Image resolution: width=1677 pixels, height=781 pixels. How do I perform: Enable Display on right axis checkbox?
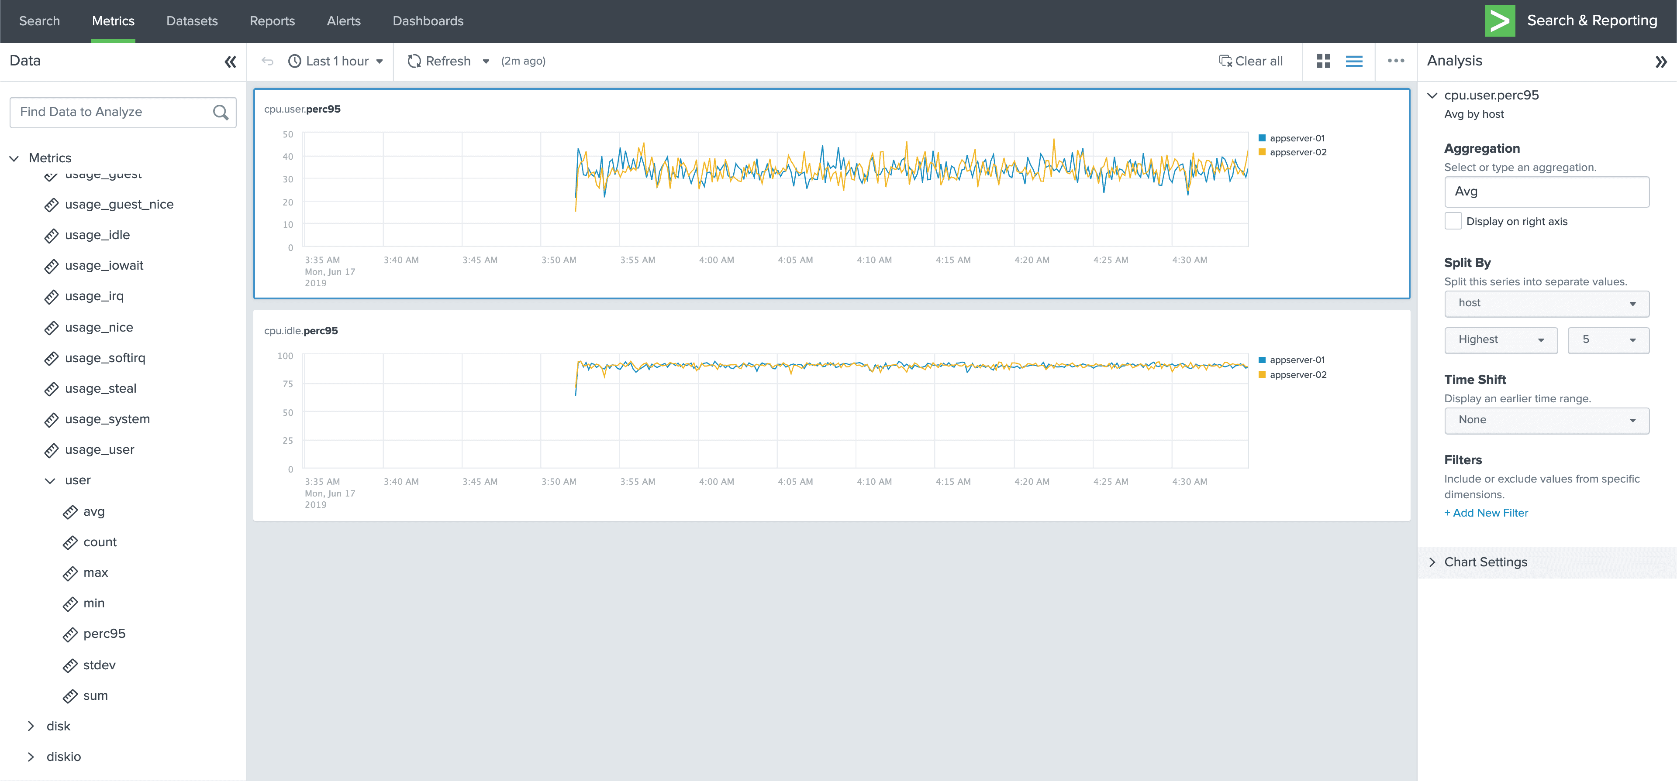pos(1453,221)
